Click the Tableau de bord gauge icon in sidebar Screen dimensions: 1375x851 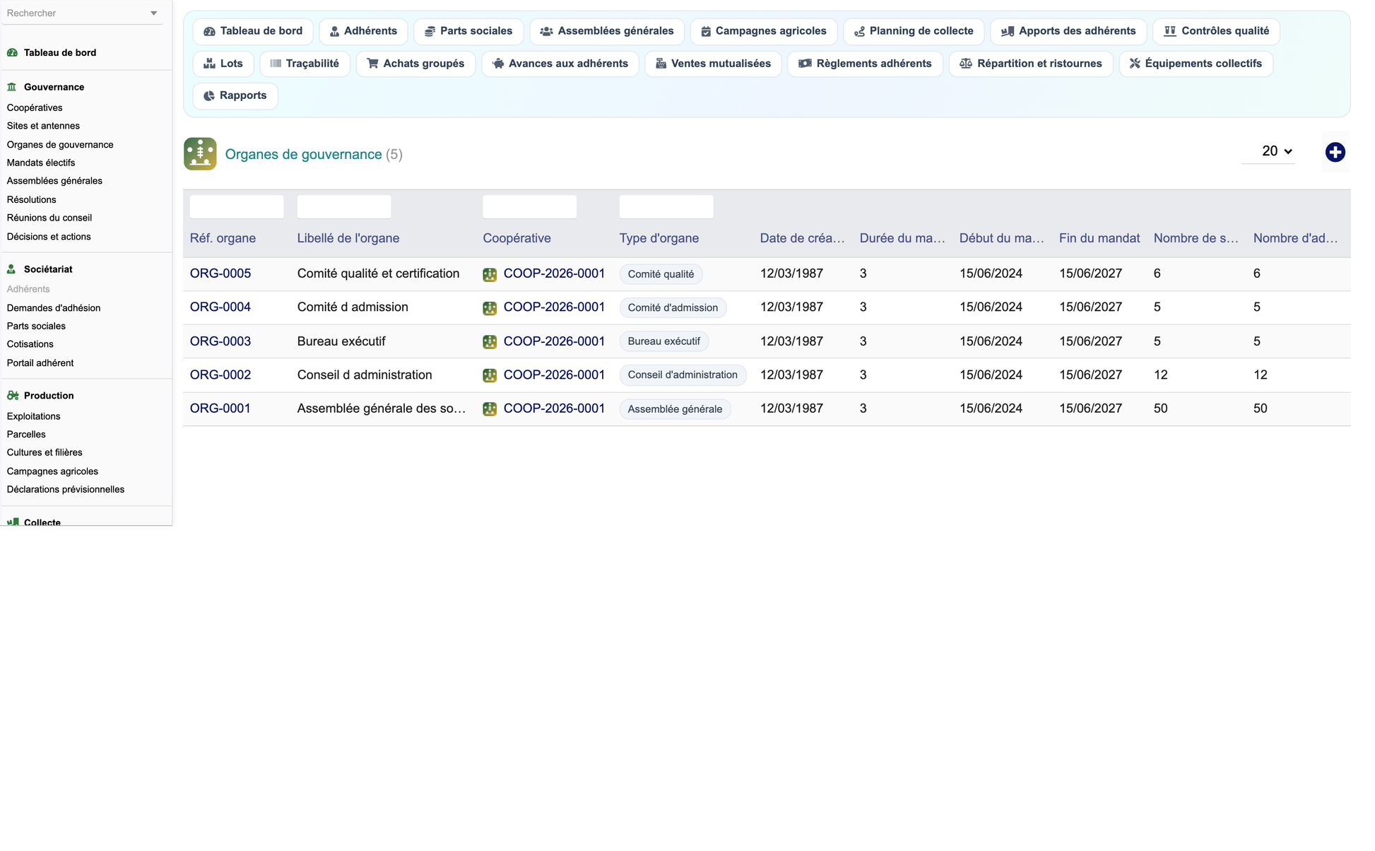pos(12,52)
